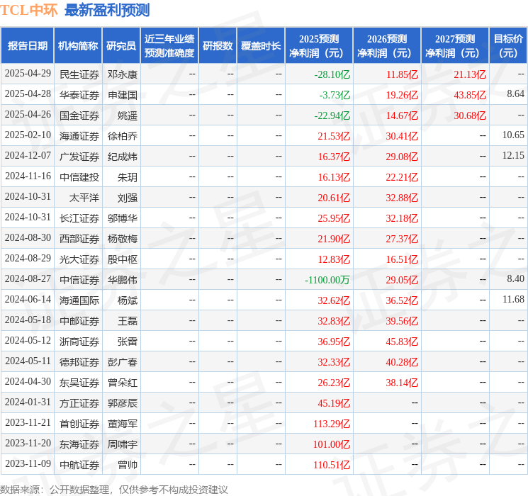Viewport: 528px width, 496px height.
Task: Click the value 113.29亿
Action: (332, 424)
